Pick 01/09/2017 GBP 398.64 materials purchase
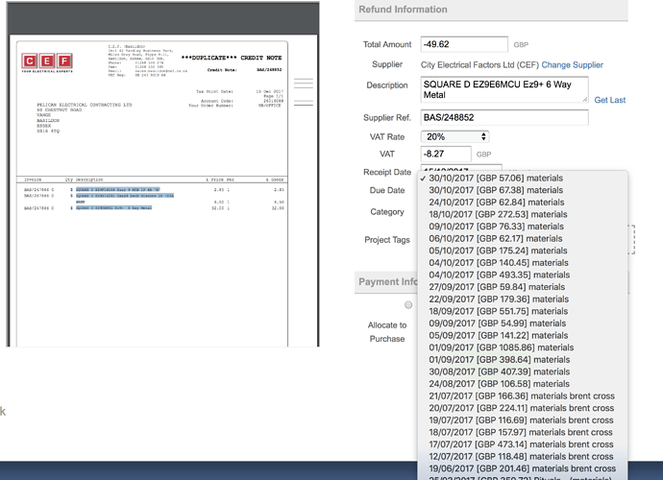 522,360
